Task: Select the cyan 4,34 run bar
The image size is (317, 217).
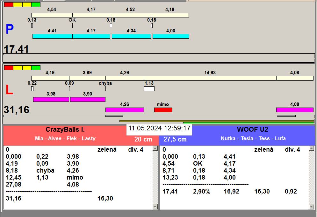Action: click(x=131, y=36)
